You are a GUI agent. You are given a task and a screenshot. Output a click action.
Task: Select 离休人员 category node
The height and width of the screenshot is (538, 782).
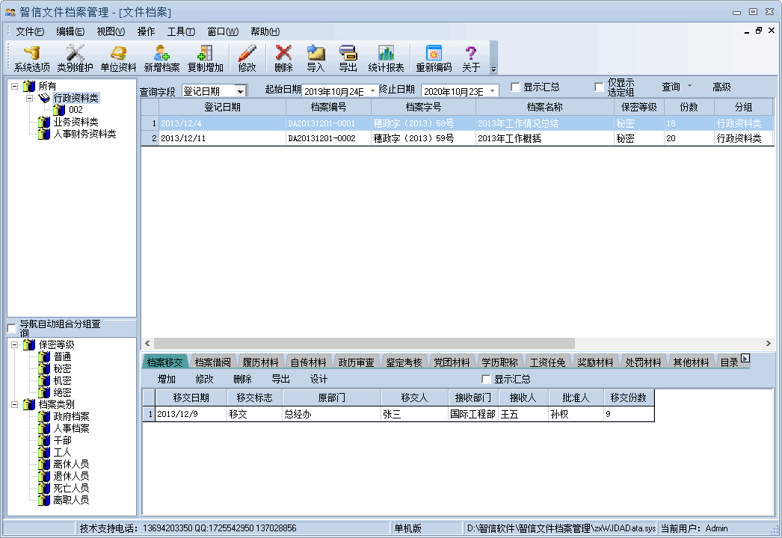pos(71,464)
